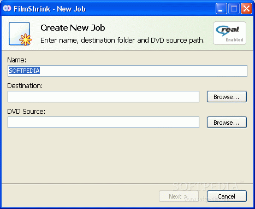Click the 'Name:' label

[17, 60]
